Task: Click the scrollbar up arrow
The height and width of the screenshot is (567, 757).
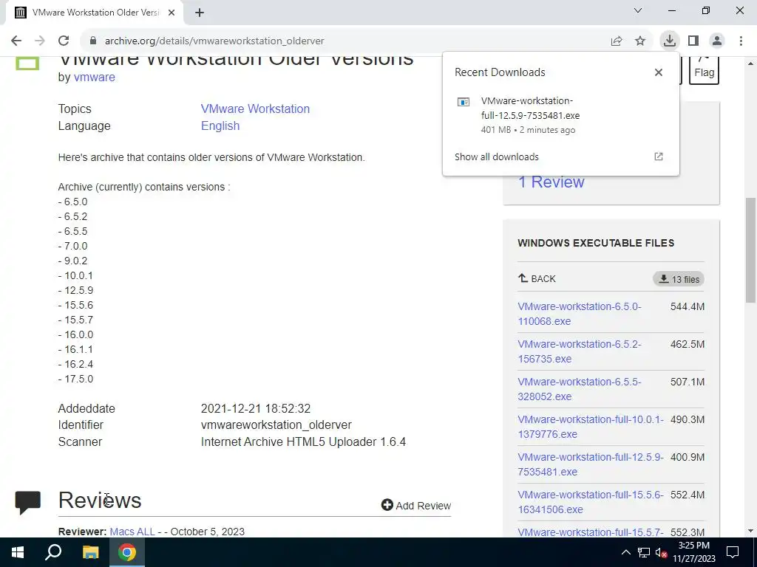Action: click(750, 63)
